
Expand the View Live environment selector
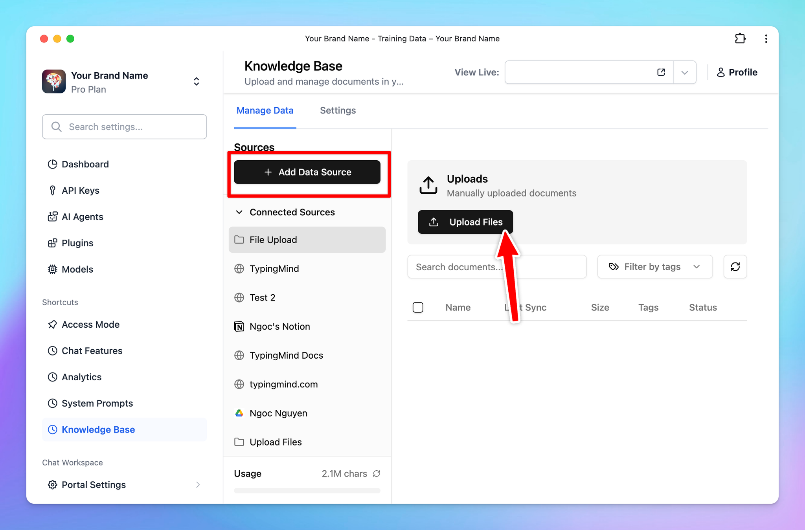686,72
